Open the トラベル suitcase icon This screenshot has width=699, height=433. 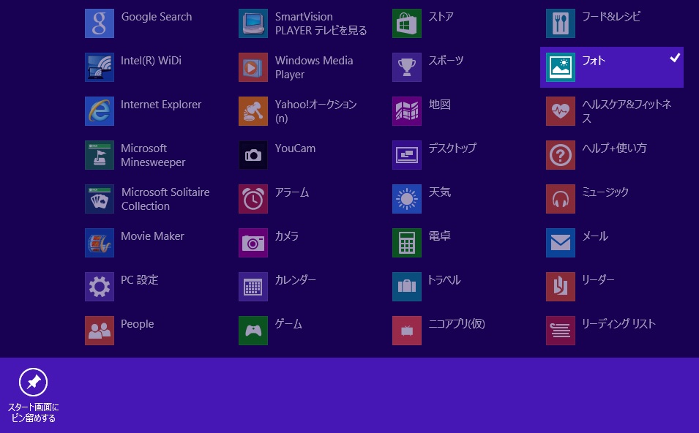pyautogui.click(x=407, y=287)
